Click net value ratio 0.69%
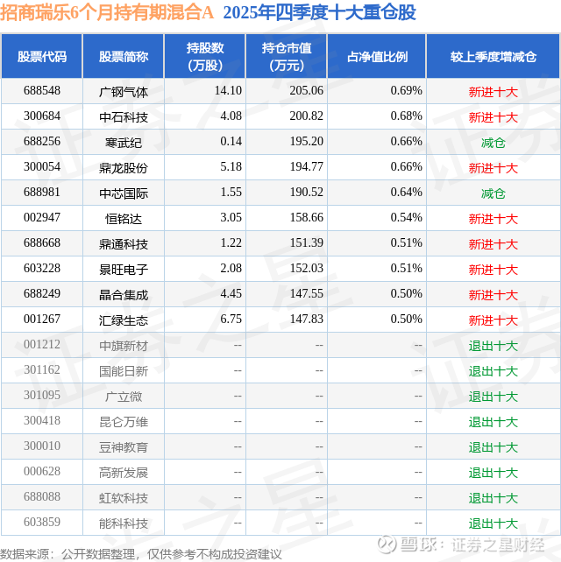The width and height of the screenshot is (561, 562). coord(407,90)
